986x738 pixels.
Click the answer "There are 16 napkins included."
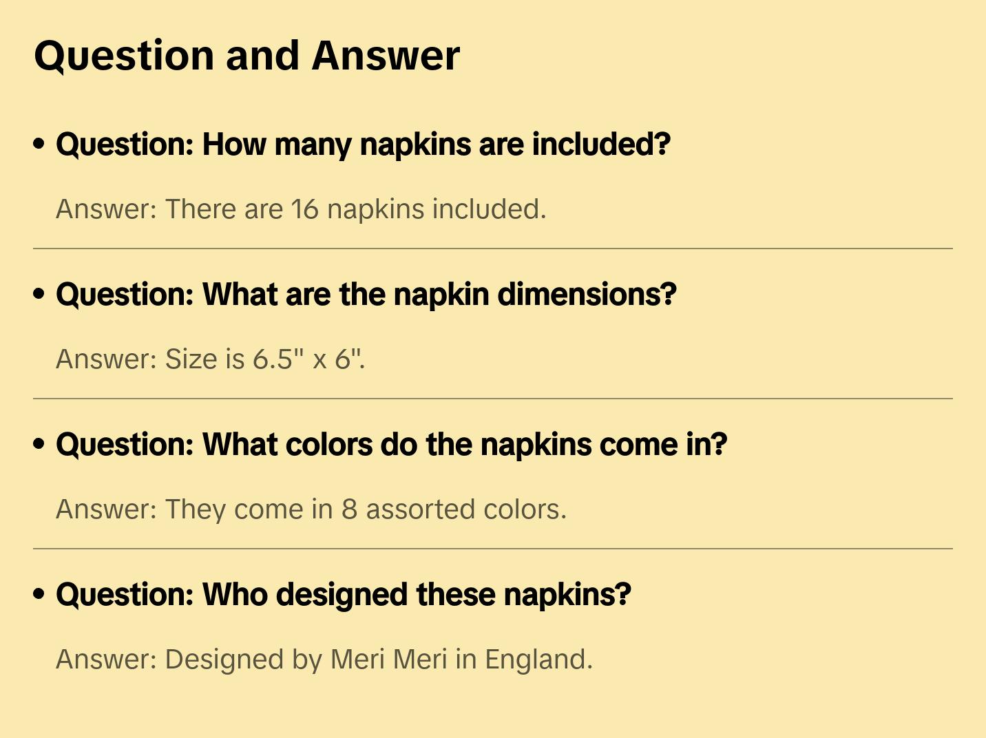click(301, 209)
